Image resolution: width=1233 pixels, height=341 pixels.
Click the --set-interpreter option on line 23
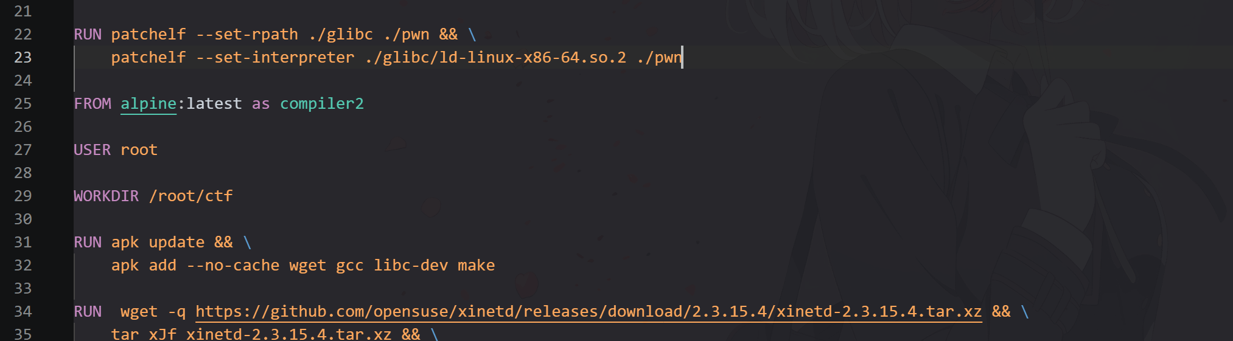[x=275, y=58]
